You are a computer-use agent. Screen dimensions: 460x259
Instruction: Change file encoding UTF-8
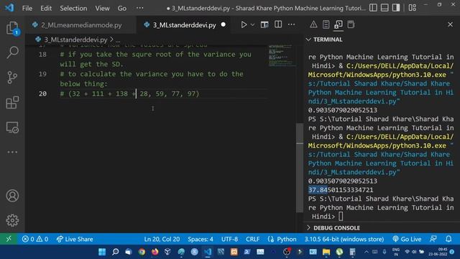229,239
